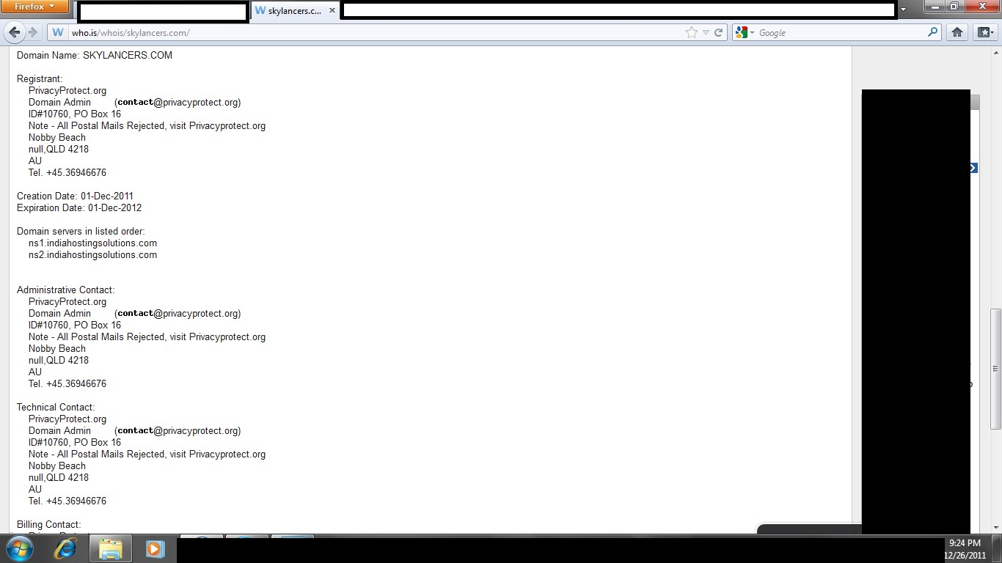Open Windows Explorer from the taskbar
The height and width of the screenshot is (563, 1002).
tap(111, 548)
